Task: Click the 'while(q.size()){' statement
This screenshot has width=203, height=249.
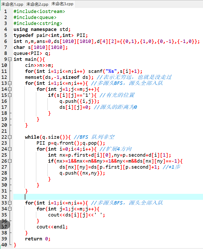Action: coord(47,137)
